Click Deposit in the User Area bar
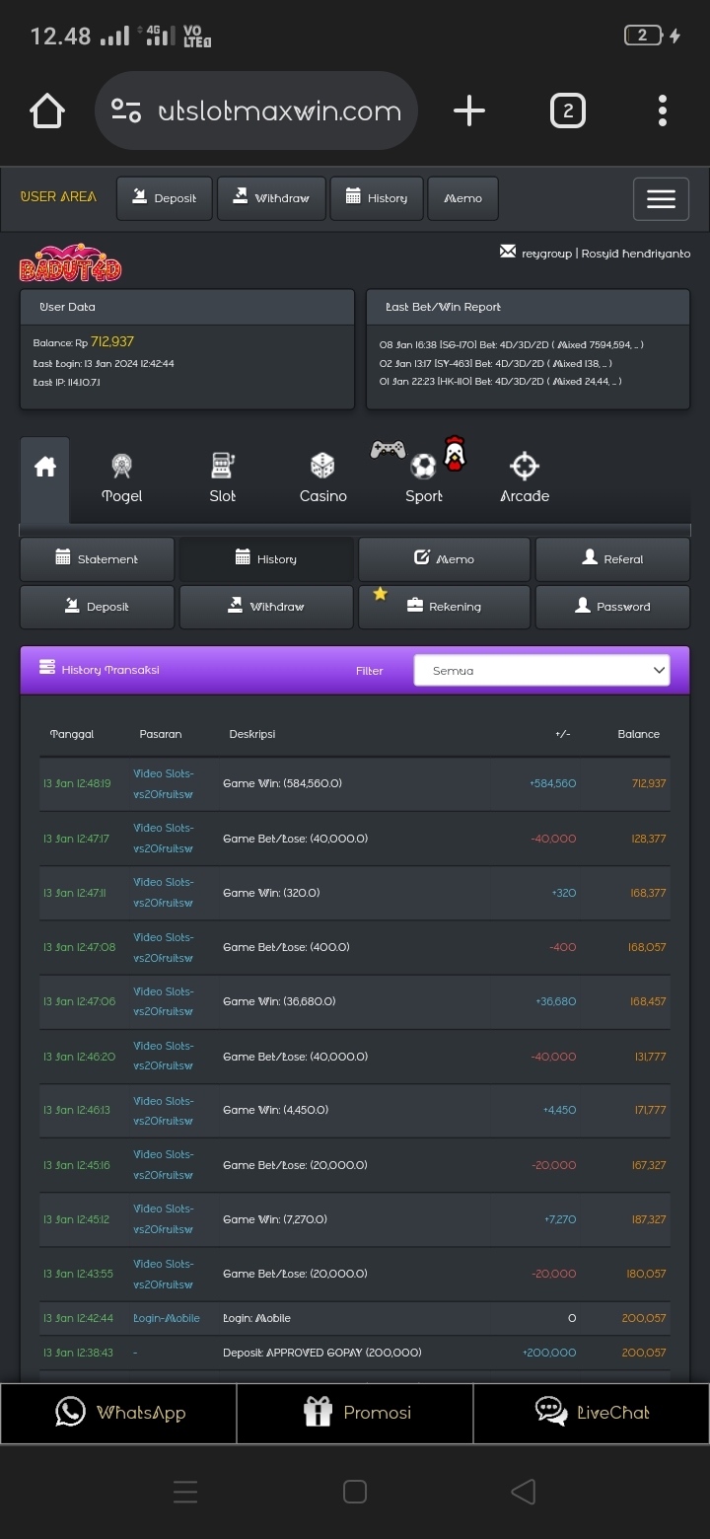This screenshot has height=1539, width=710. click(x=165, y=198)
